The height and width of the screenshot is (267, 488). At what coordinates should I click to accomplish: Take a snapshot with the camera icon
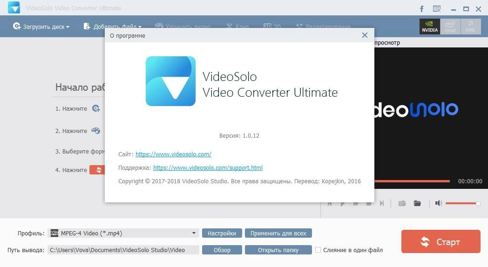(402, 203)
